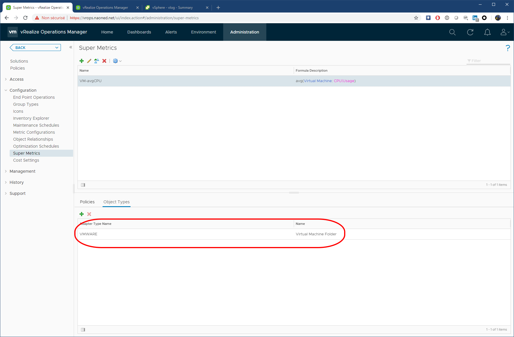Click the refresh icon in header

point(470,32)
